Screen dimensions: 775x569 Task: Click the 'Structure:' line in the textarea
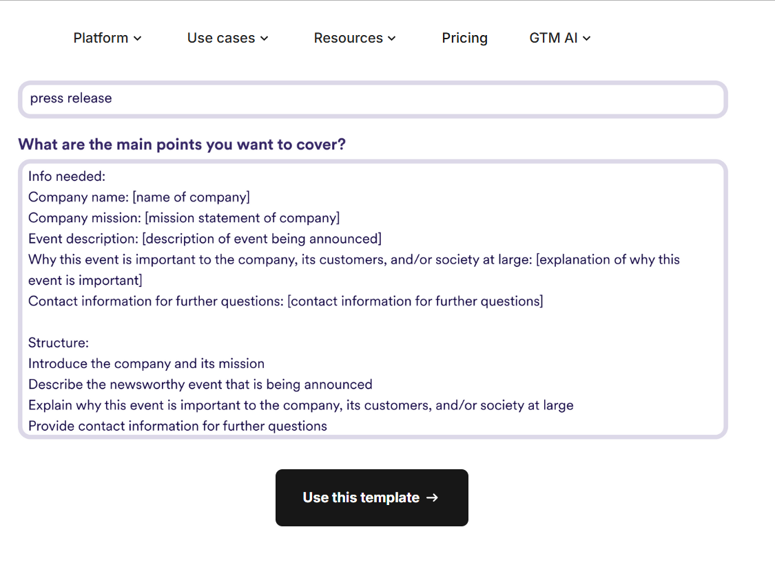[x=59, y=343]
